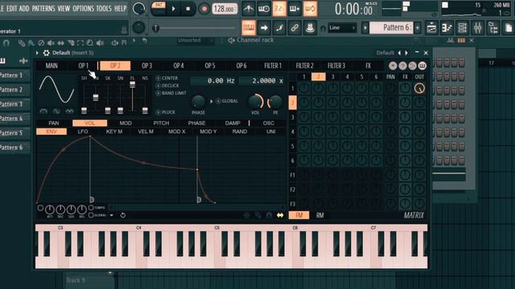515x289 pixels.
Task: Toggle the link/multilink controllers icon
Action: tap(295, 28)
